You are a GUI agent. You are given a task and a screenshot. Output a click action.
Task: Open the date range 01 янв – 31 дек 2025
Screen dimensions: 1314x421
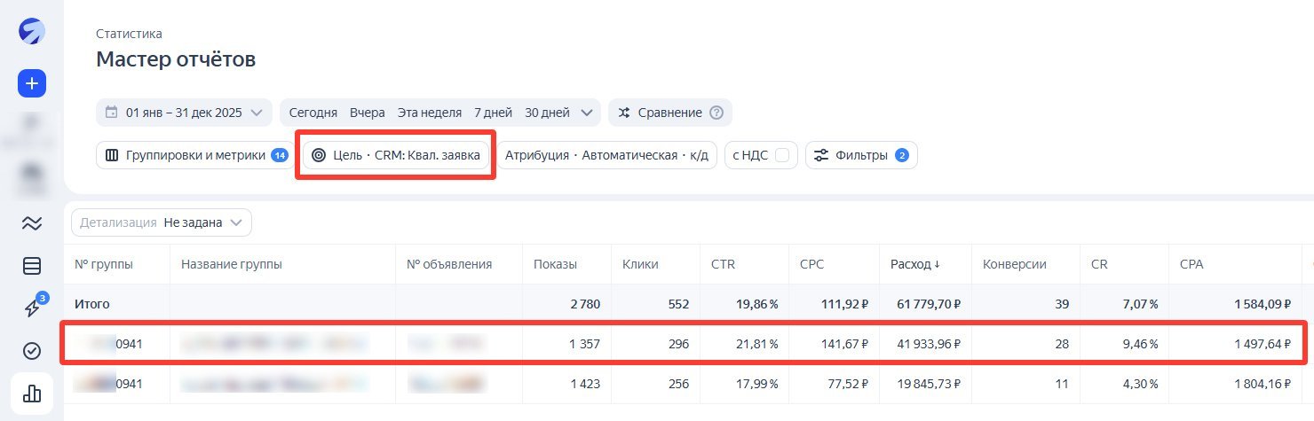(184, 113)
